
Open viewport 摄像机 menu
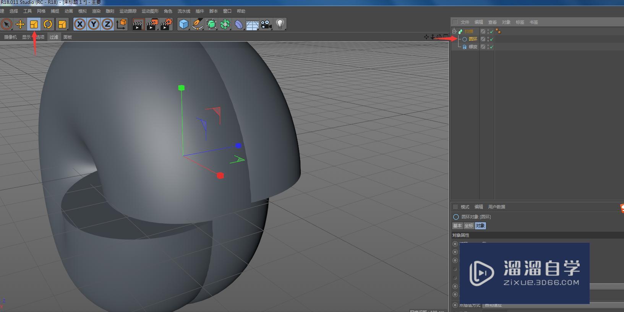tap(10, 37)
